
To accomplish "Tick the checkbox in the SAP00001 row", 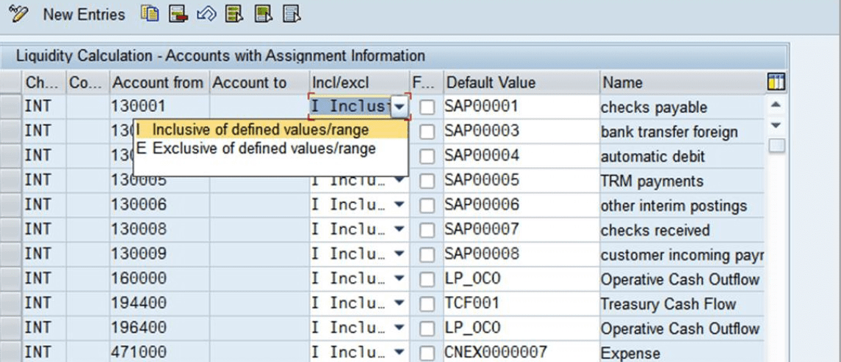I will pos(427,108).
